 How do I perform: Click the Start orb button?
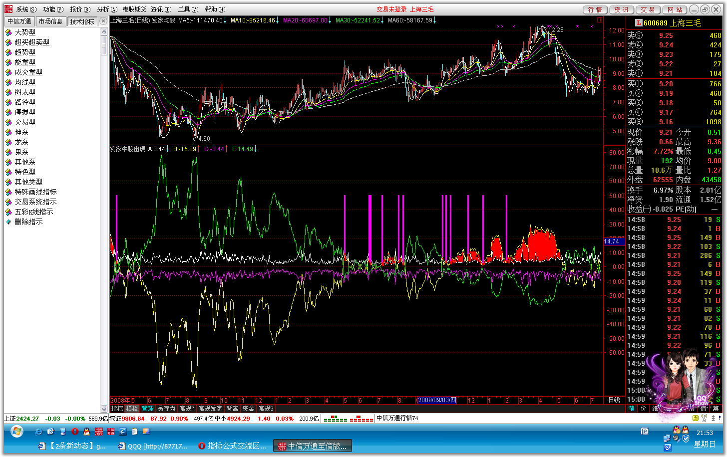coord(16,431)
